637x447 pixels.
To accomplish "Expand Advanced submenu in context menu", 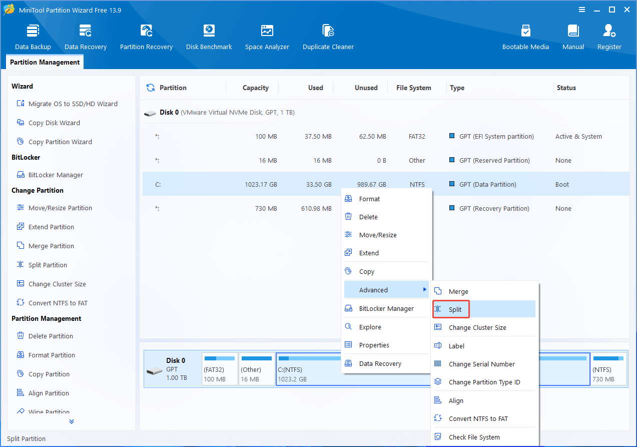I will click(x=386, y=290).
